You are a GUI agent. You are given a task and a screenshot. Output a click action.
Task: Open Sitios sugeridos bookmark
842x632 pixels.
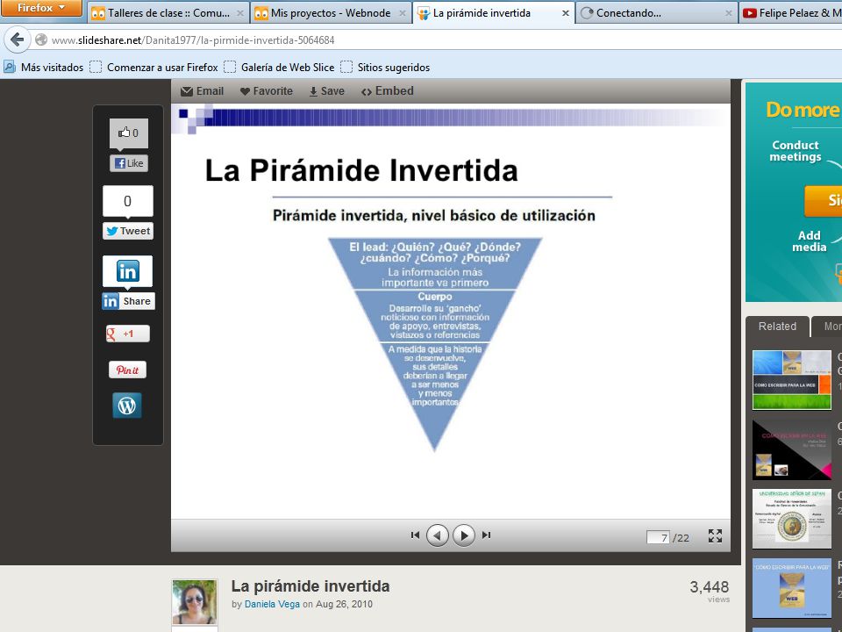(385, 68)
